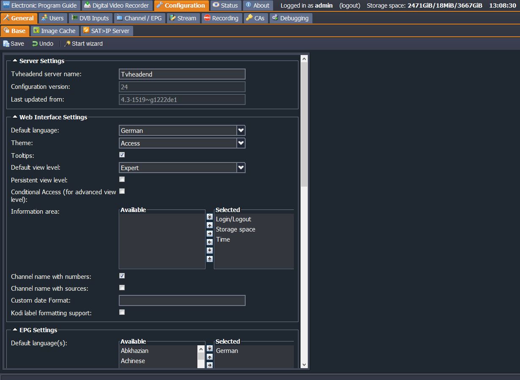520x380 pixels.
Task: Open the Default language dropdown
Action: [241, 130]
